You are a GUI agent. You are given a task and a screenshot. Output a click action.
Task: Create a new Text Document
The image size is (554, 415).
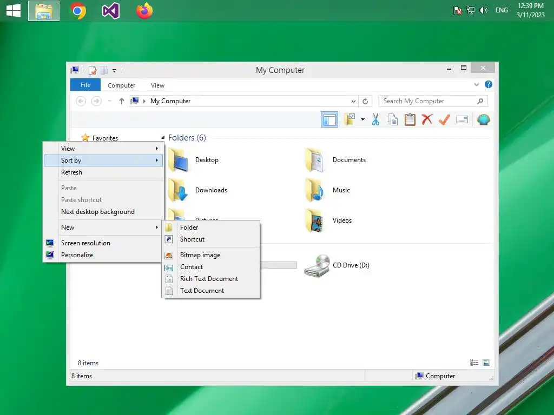[x=211, y=291]
